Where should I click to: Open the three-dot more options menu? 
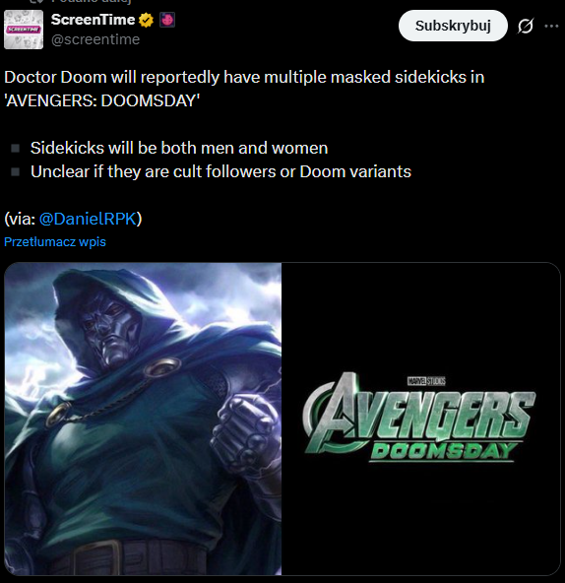(x=551, y=26)
